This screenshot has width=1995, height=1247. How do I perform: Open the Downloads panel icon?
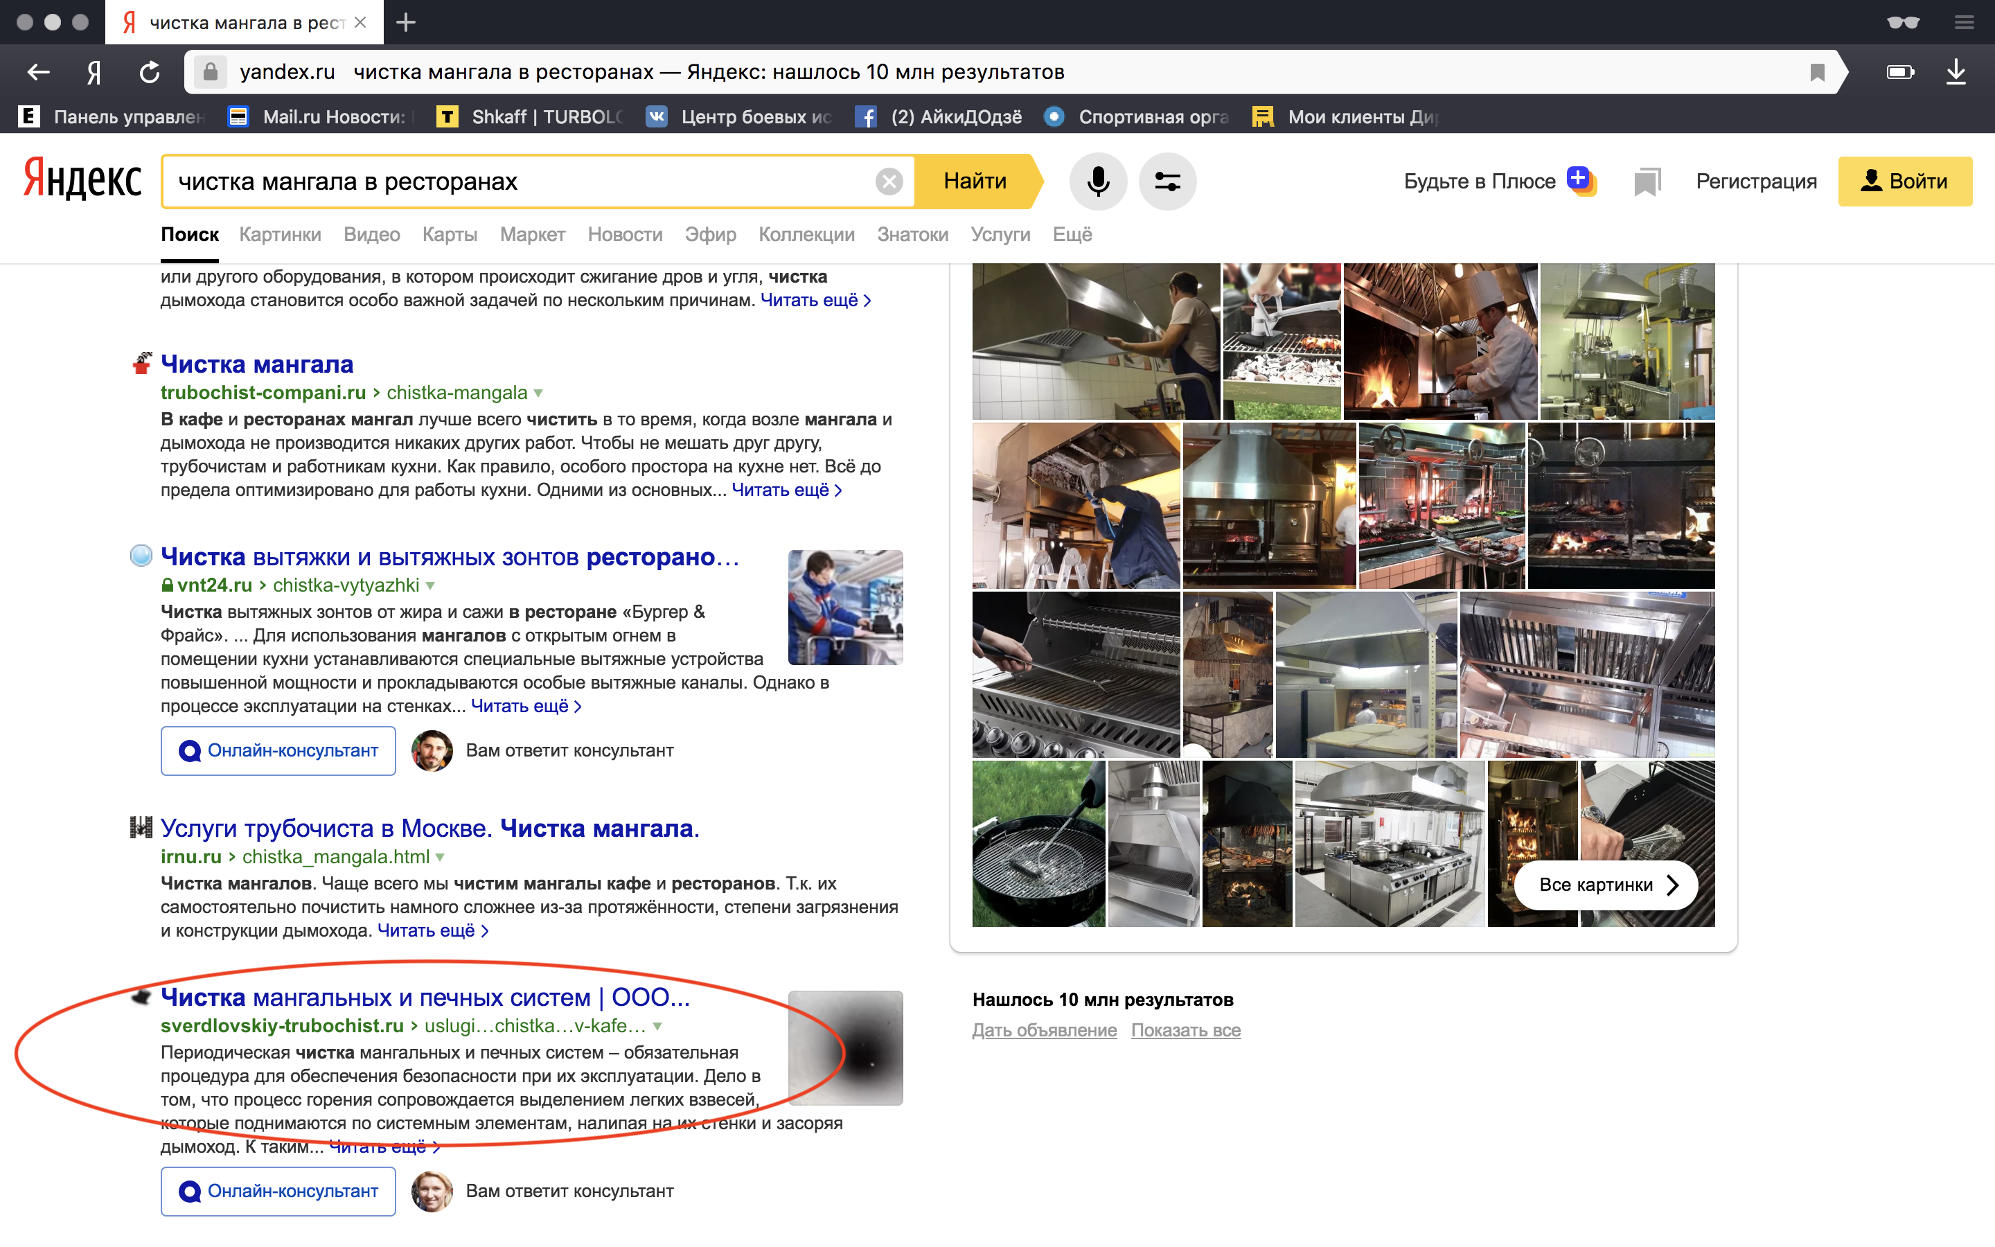[1957, 72]
